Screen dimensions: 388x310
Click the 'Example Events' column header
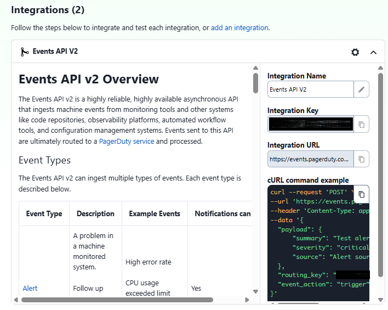pos(155,213)
